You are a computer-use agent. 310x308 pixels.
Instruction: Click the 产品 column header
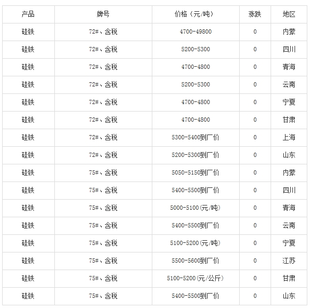pyautogui.click(x=28, y=14)
